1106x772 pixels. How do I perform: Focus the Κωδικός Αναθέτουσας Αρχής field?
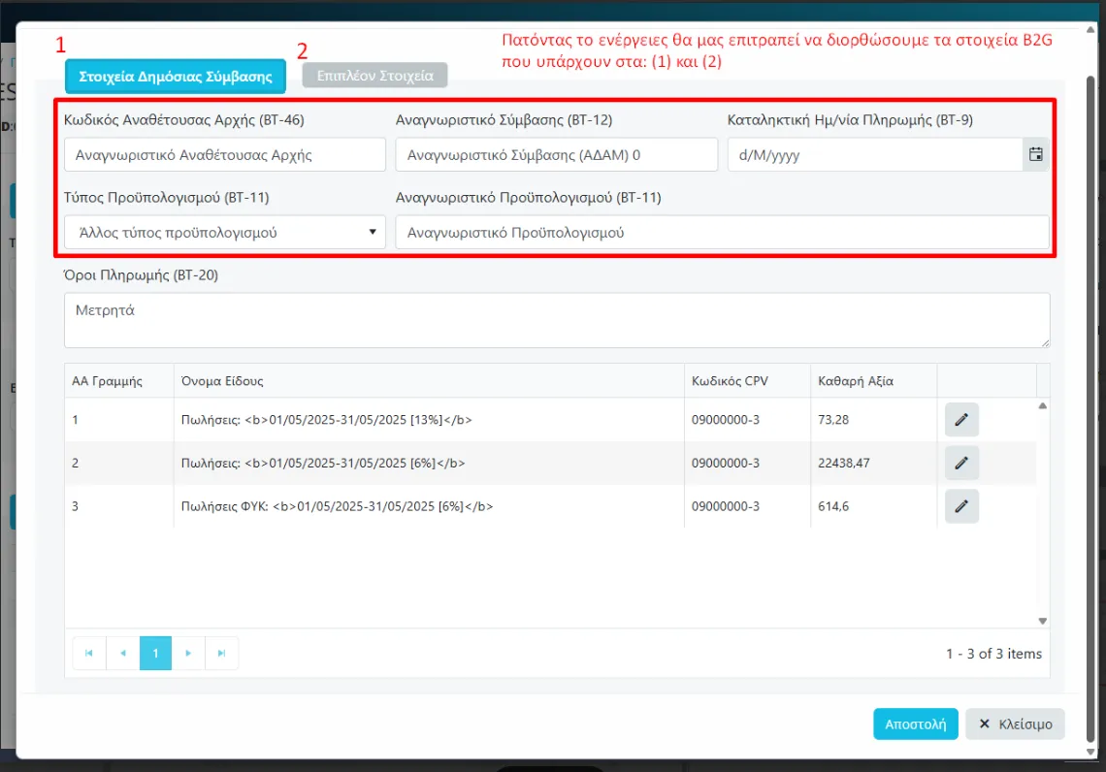click(x=224, y=155)
